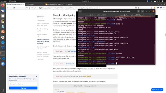
Task: Jump to Step 6 Testing Database link
Action: pos(43,54)
